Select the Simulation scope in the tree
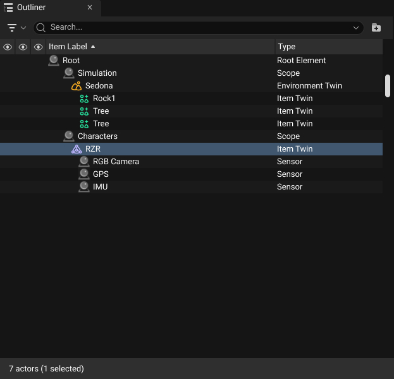This screenshot has height=379, width=394. coord(97,73)
